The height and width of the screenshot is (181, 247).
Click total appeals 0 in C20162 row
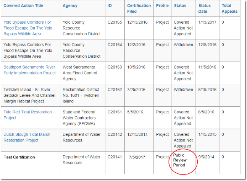(223, 90)
